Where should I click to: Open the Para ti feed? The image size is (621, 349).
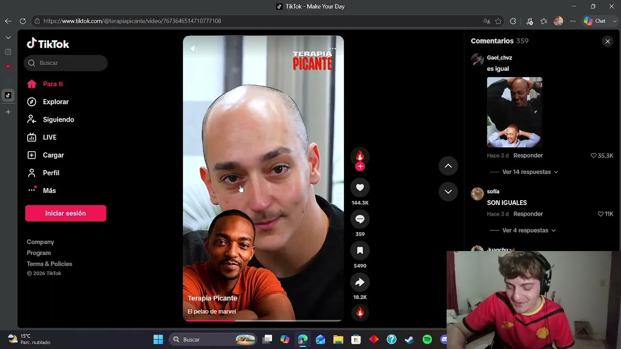(53, 84)
